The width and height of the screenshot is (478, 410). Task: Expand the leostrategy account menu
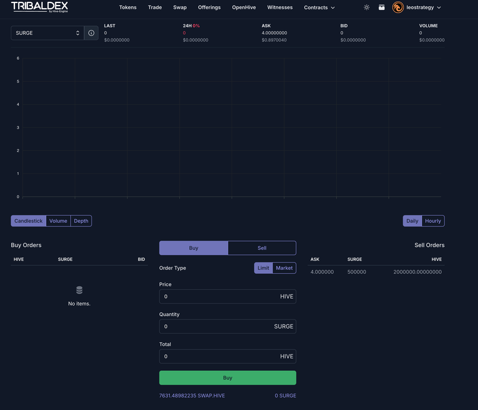click(424, 7)
